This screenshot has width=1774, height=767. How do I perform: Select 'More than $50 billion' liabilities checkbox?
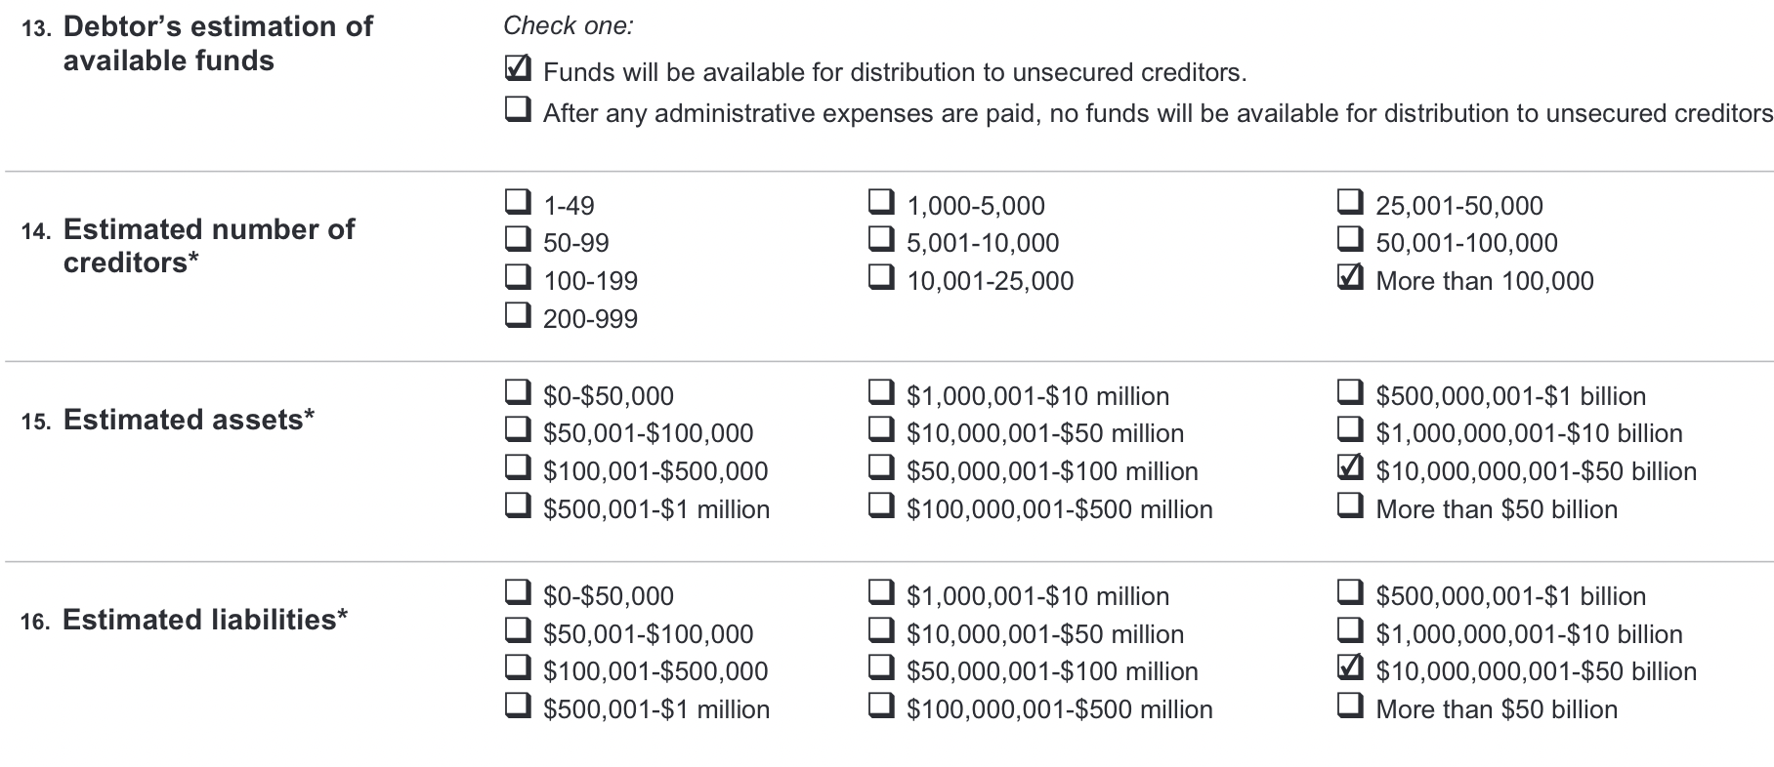click(1350, 706)
